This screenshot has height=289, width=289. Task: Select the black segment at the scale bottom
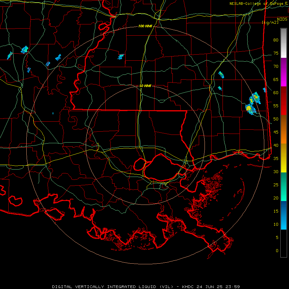284,243
